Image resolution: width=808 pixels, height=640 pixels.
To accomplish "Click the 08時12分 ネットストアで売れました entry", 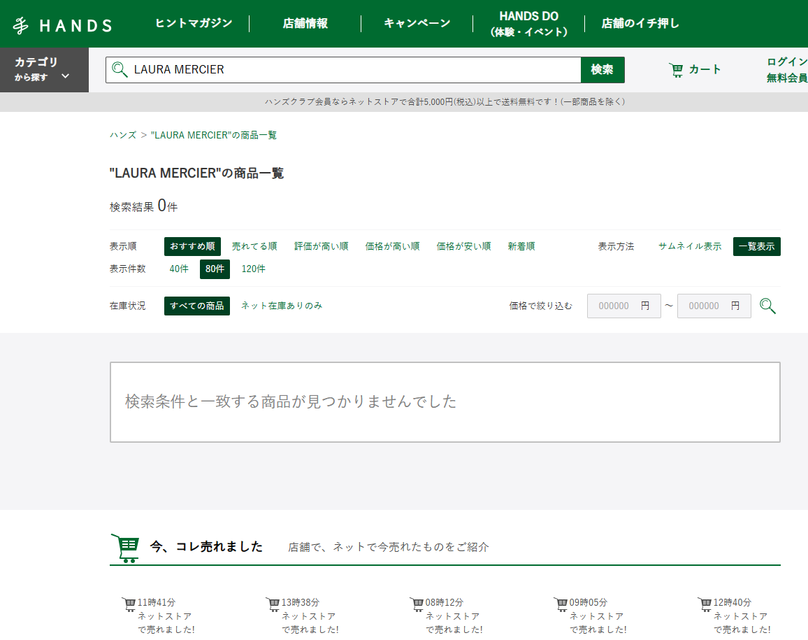I will [447, 616].
